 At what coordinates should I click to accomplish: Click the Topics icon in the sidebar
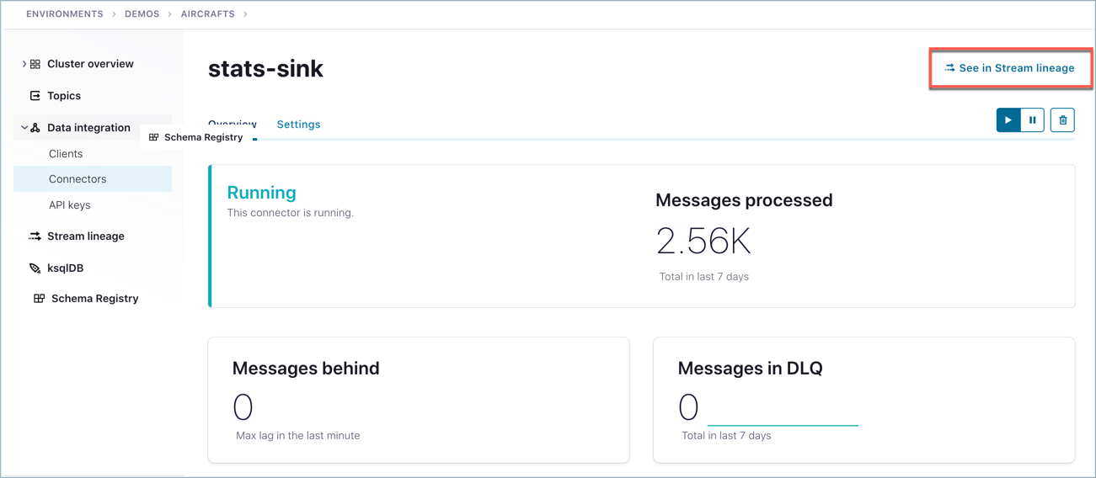tap(35, 96)
